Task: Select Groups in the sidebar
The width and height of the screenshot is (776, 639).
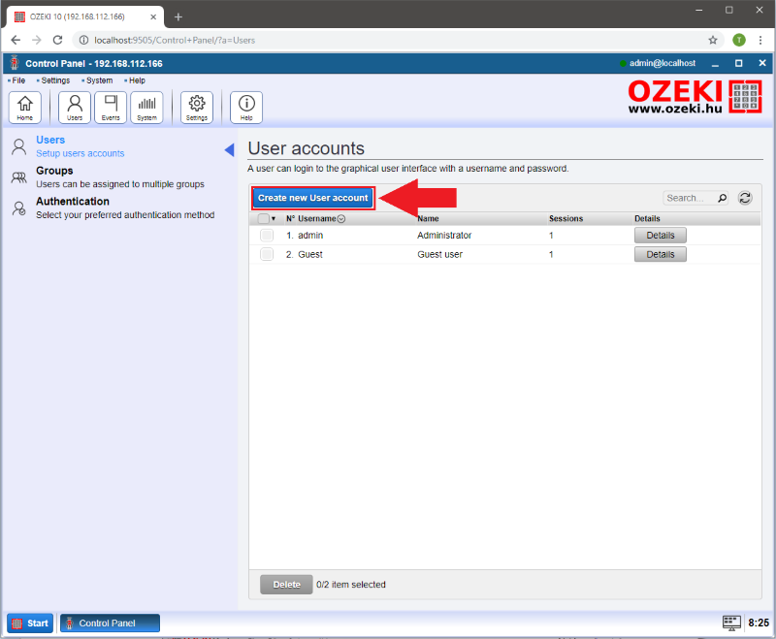Action: [x=54, y=171]
